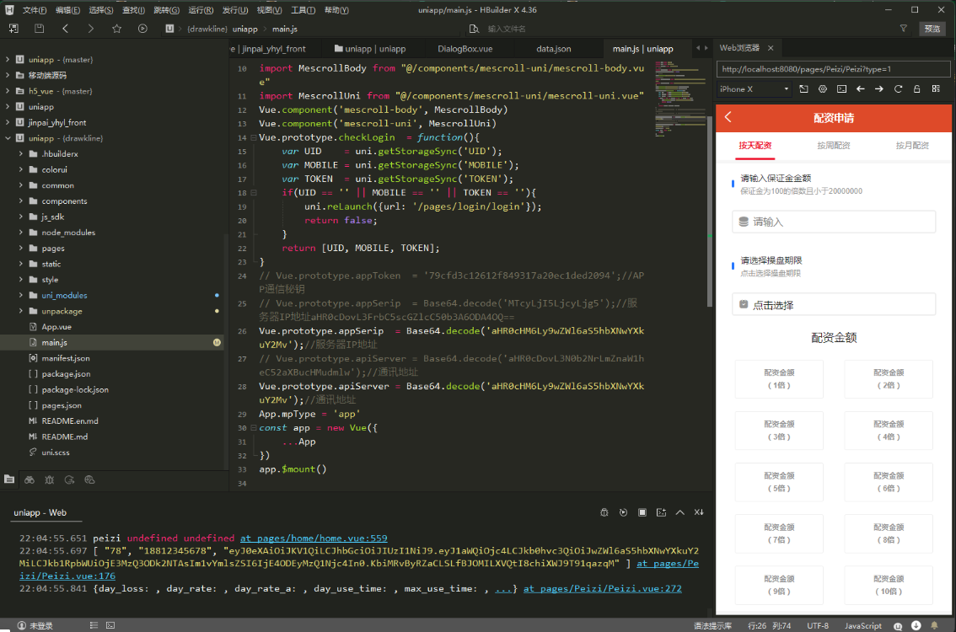Viewport: 956px width, 632px height.
Task: Open the manifest.json file
Action: [65, 358]
